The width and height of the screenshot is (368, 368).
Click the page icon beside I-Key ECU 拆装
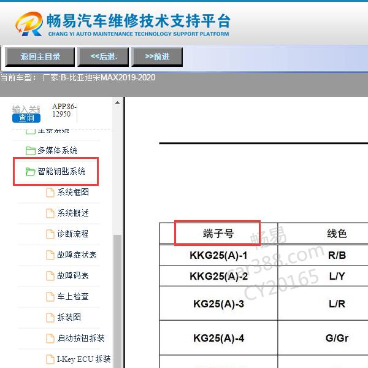50,359
